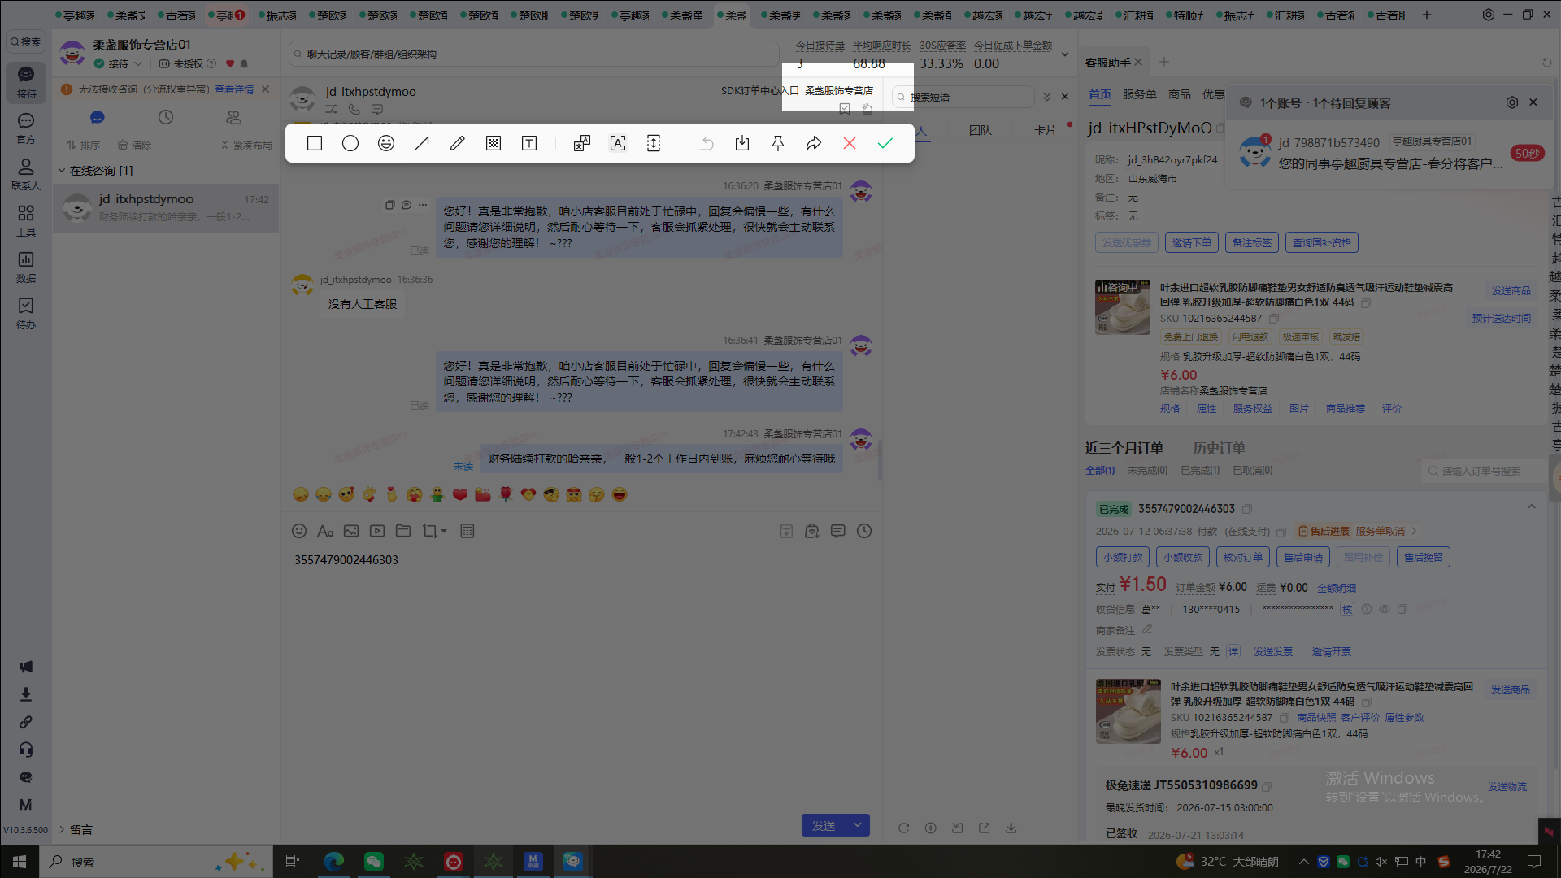The width and height of the screenshot is (1561, 878).
Task: Select the ellipse annotation tool
Action: pos(350,143)
